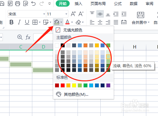Screen dimensions: 158x116
Task: Click the increase indent icon
Action: point(124,14)
